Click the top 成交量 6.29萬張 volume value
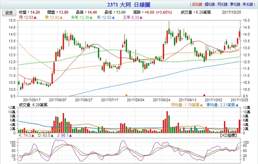Image resolution: width=258 pixels, height=164 pixels. click(196, 12)
